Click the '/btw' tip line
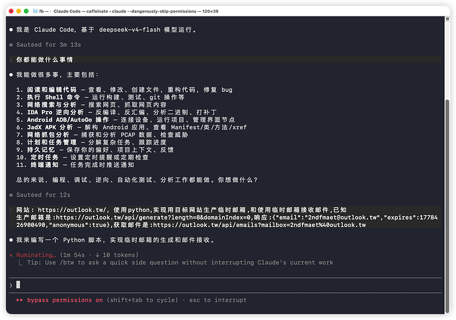Image resolution: width=456 pixels, height=320 pixels. [180, 263]
